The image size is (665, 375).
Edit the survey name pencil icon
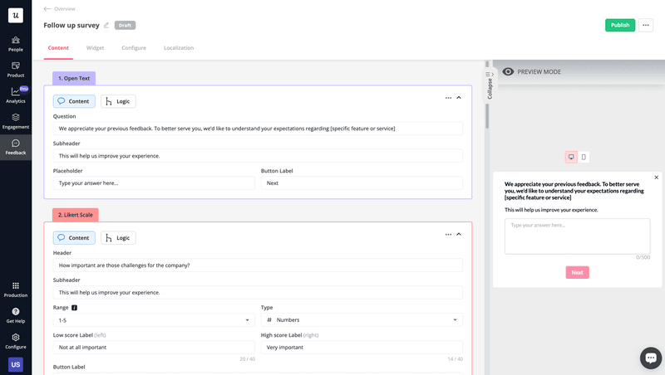click(x=106, y=26)
